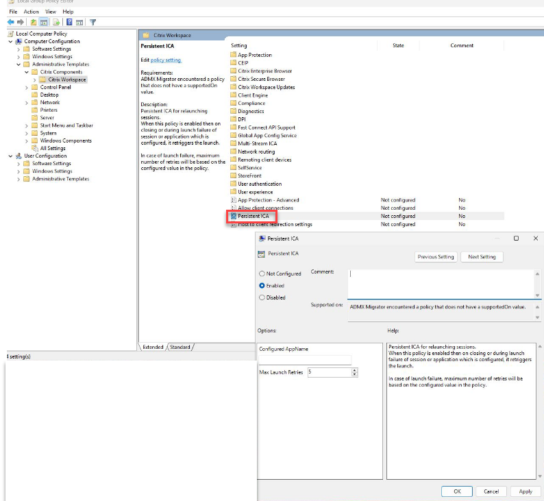Increase Max Launch Retries with up arrow
Screen dimensions: 544x501
(354, 370)
